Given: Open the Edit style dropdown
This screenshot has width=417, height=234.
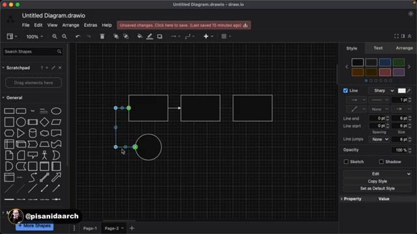Looking at the screenshot, I should click(x=377, y=174).
